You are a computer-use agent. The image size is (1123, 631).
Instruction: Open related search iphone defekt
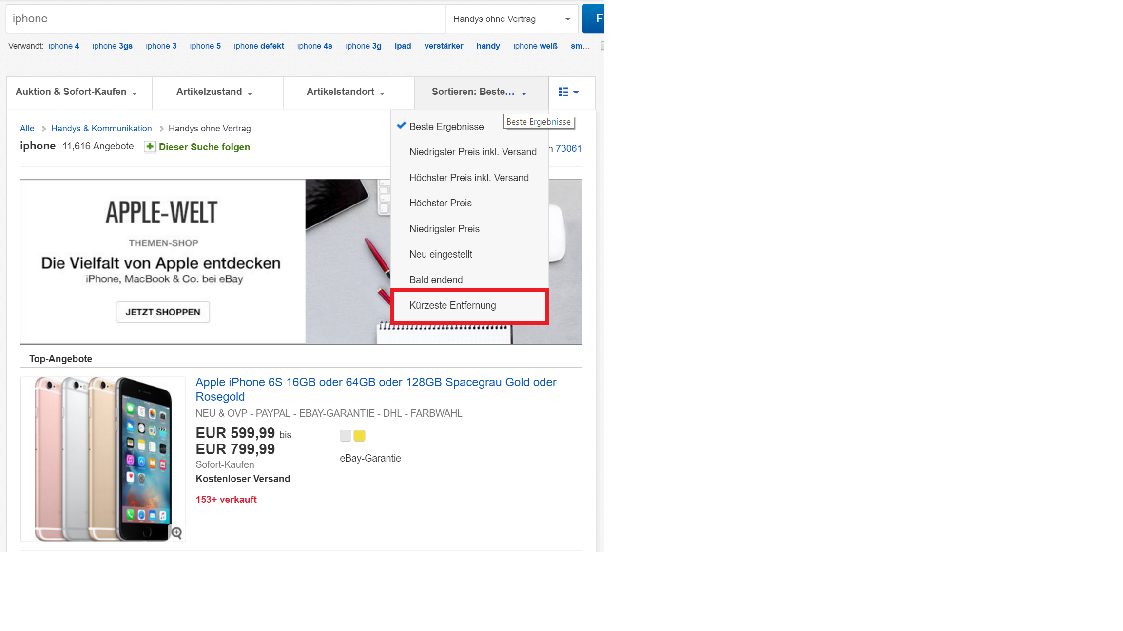click(x=259, y=46)
